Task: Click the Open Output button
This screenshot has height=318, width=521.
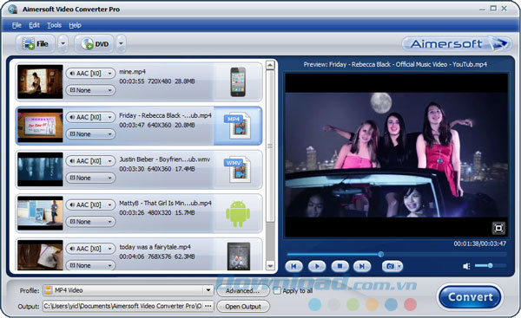Action: 243,307
